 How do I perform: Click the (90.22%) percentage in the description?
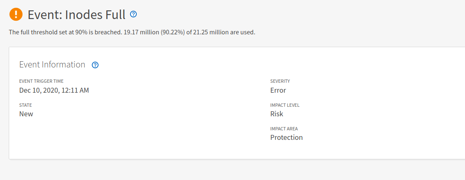click(x=172, y=32)
